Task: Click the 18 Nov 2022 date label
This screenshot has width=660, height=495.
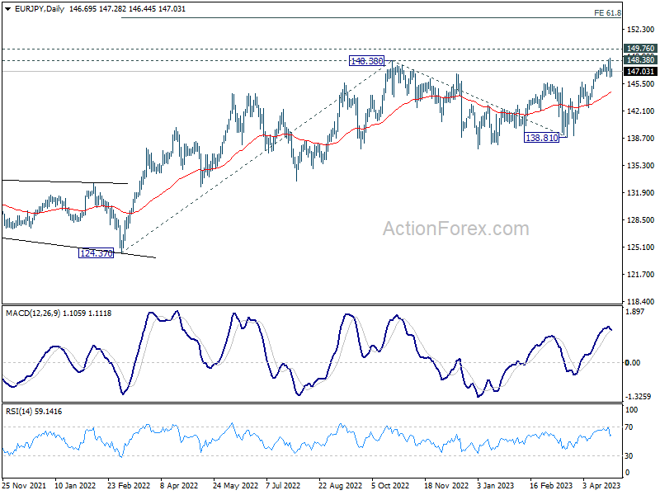Action: click(446, 485)
